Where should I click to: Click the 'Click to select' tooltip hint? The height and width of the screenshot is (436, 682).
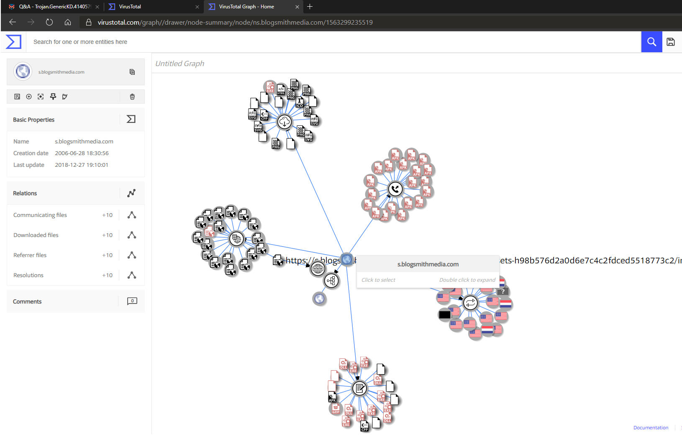pyautogui.click(x=378, y=280)
